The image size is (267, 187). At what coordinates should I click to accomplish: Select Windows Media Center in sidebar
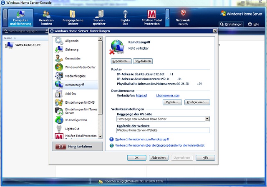[80, 67]
